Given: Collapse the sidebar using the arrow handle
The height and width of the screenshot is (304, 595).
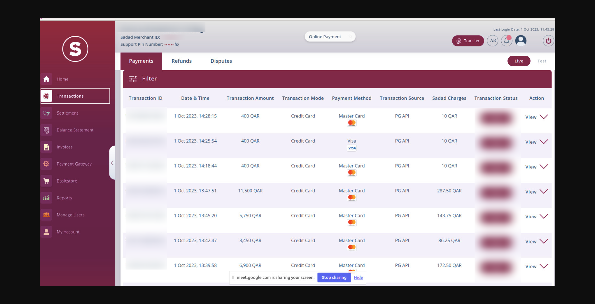Looking at the screenshot, I should [112, 163].
